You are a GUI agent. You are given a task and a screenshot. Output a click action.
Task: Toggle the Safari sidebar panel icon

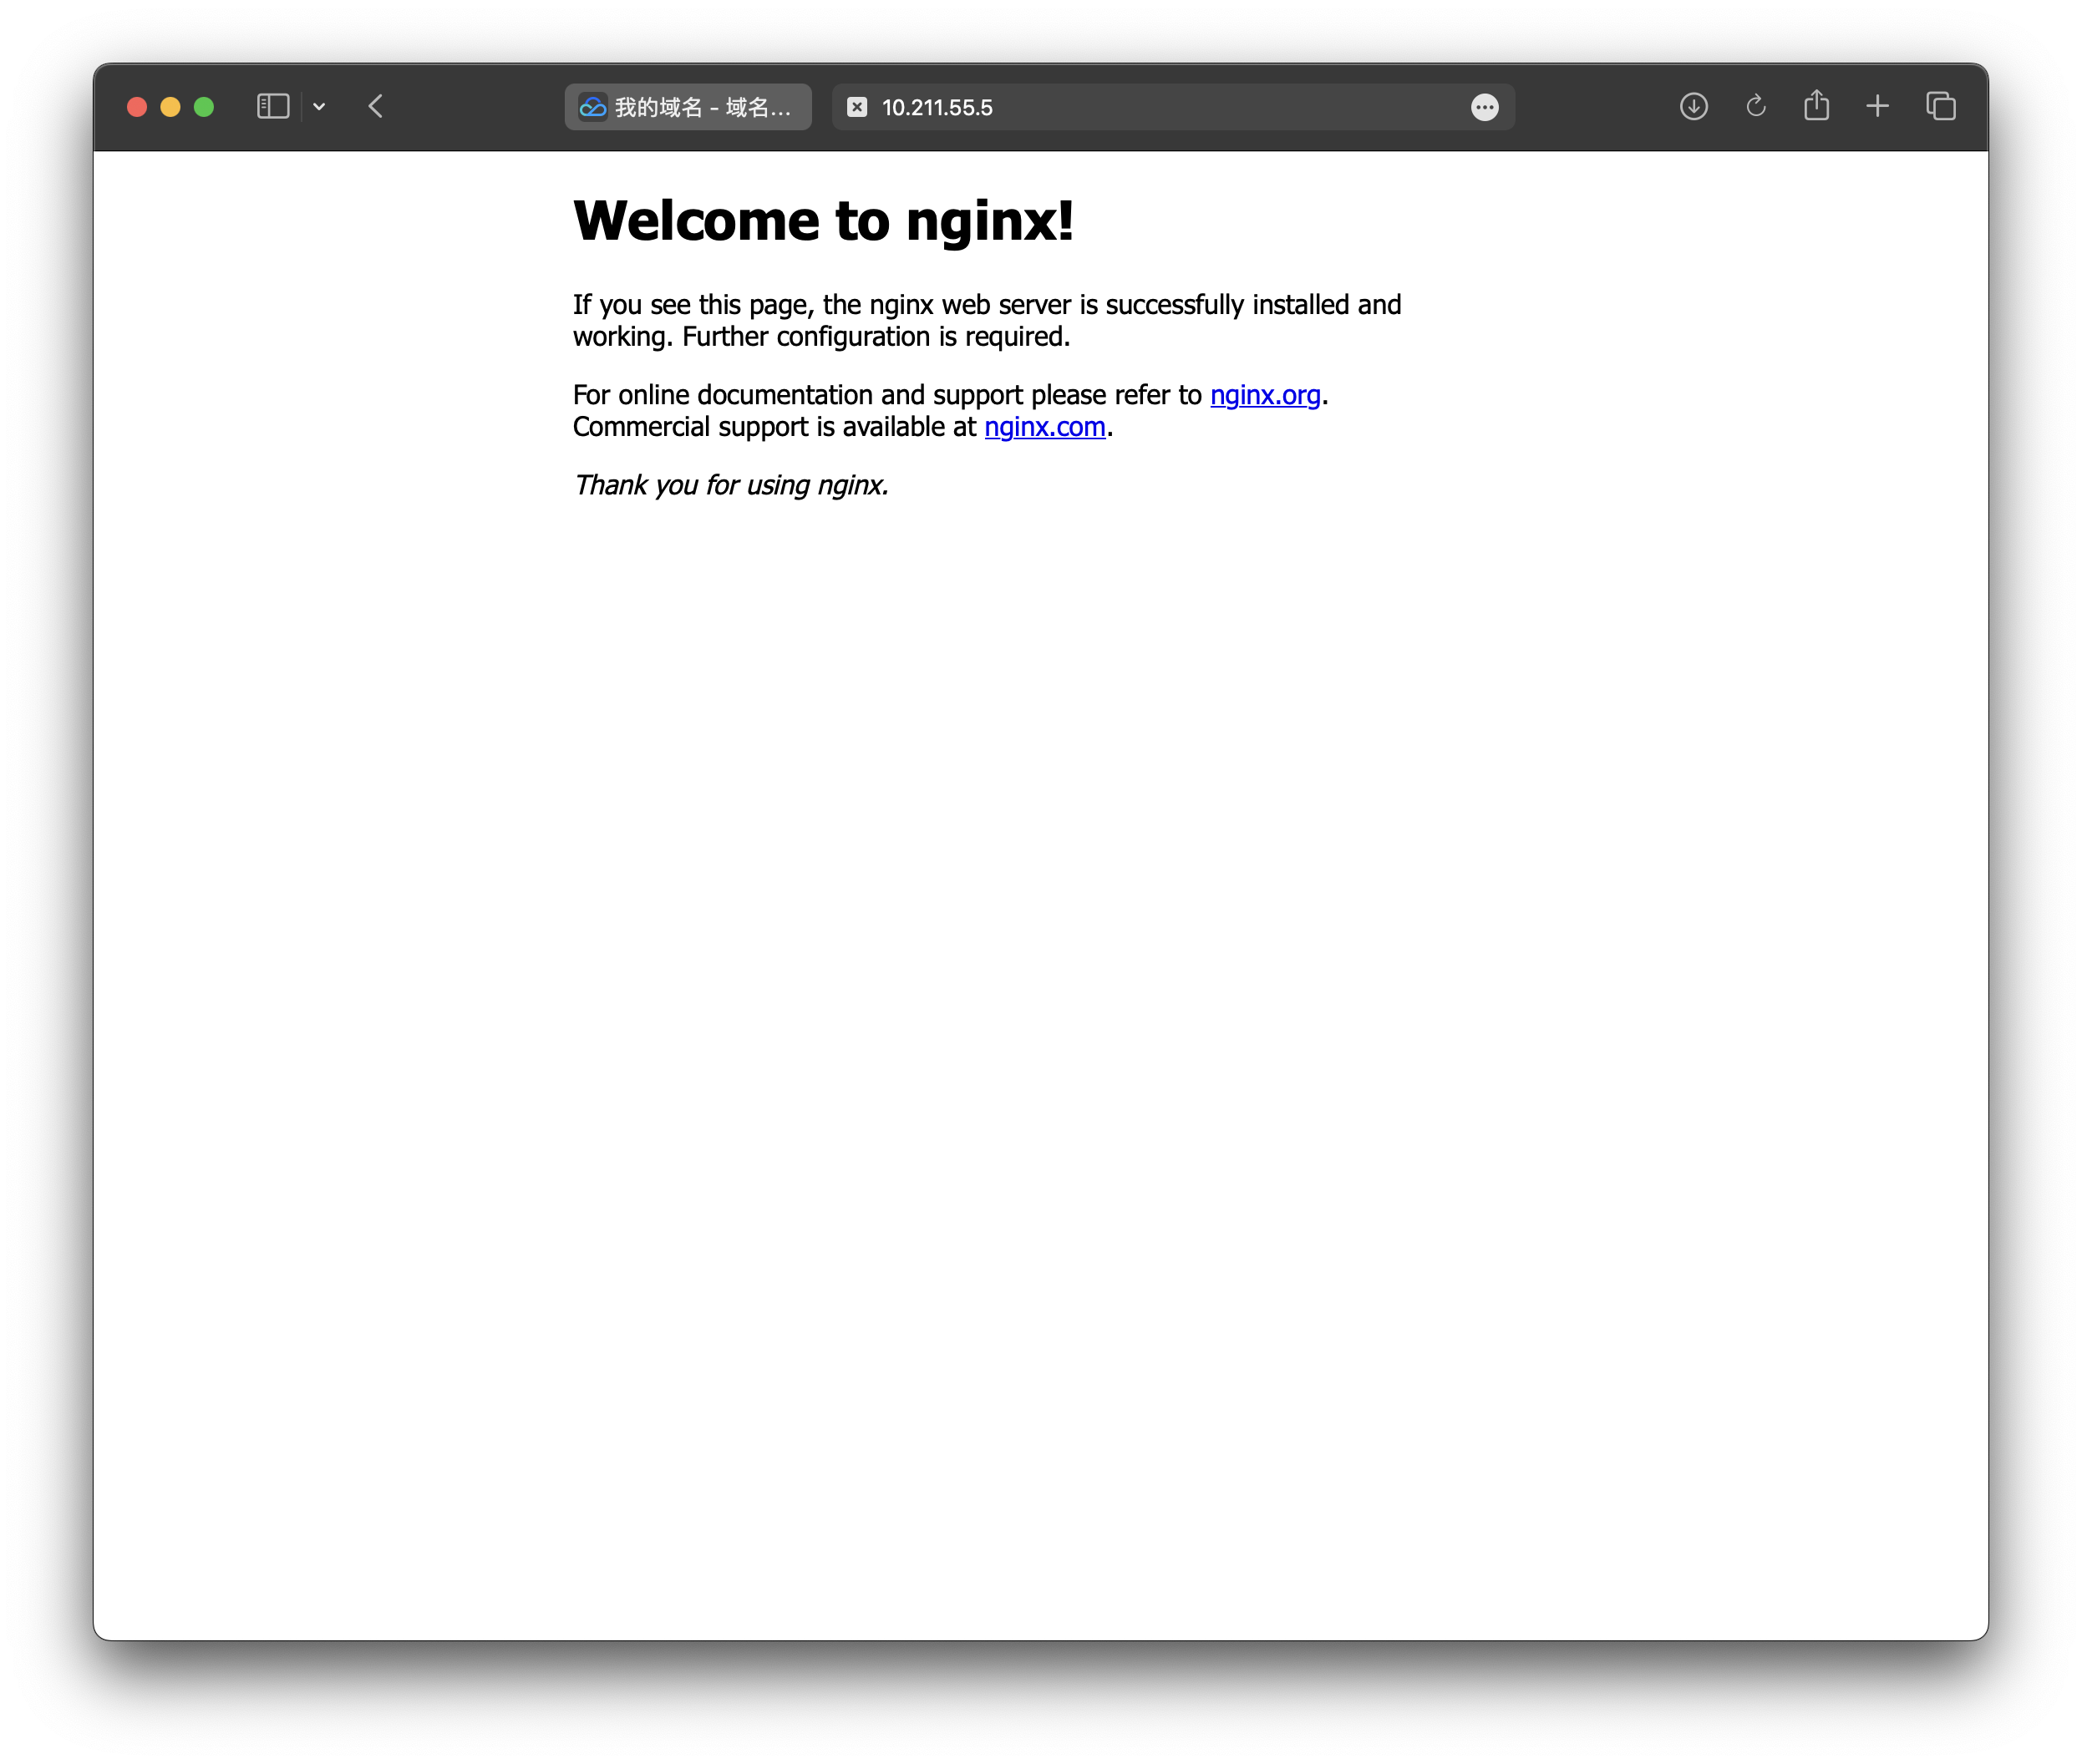pos(272,107)
